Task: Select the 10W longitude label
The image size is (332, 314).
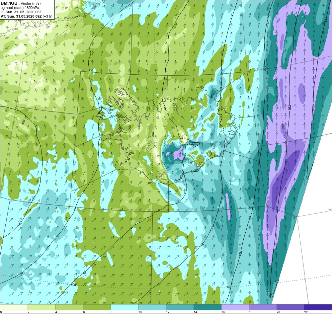Action: click(x=283, y=126)
